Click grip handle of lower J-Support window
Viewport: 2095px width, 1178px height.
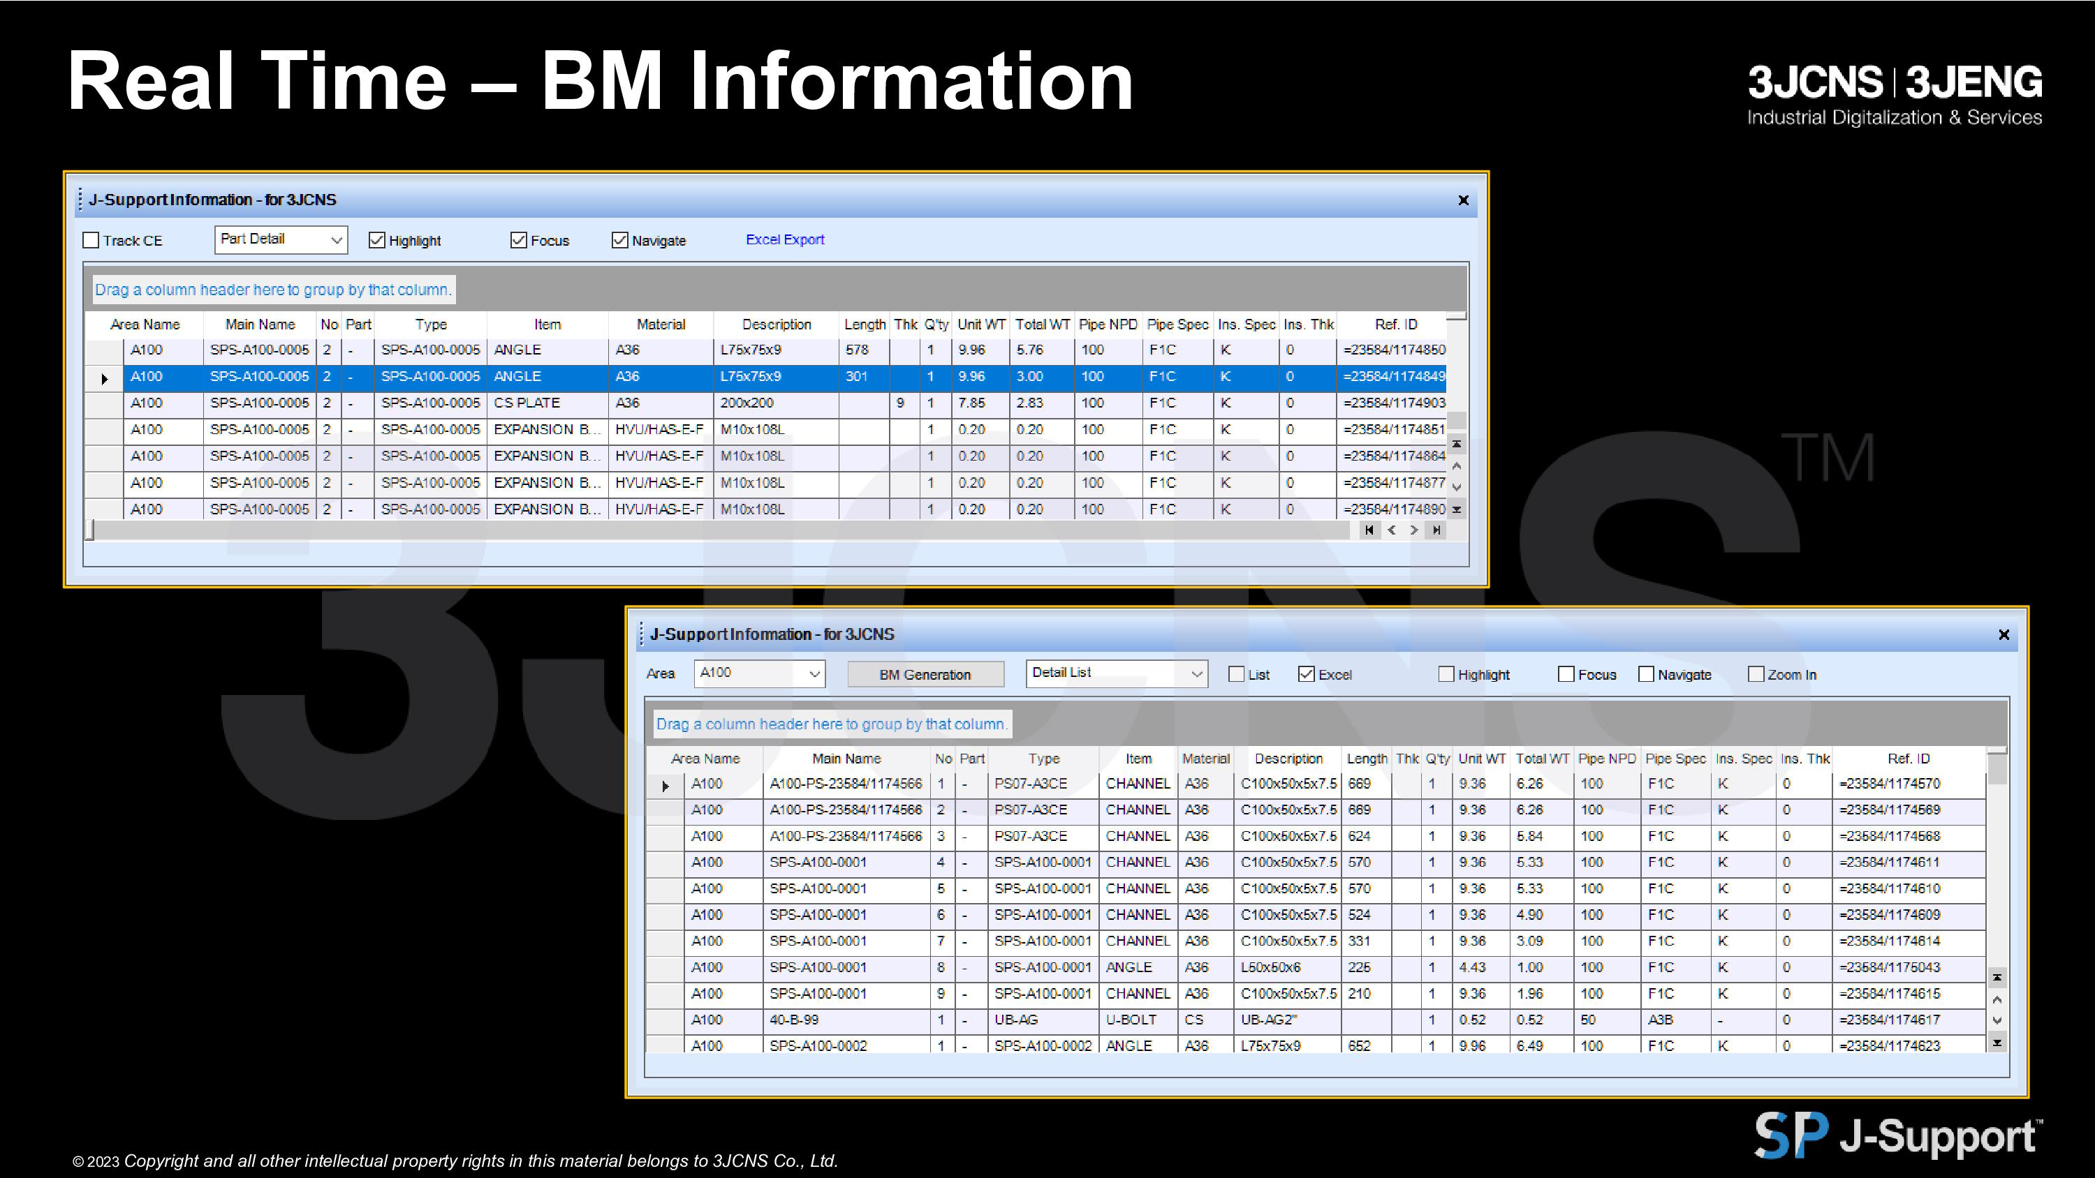click(642, 633)
